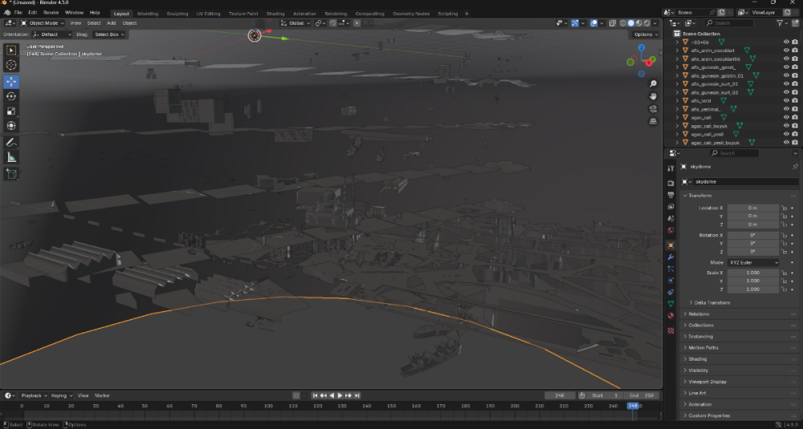Viewport: 803px width, 429px height.
Task: Expand afis_gunesin_kurt_01 in the outliner
Action: click(677, 83)
